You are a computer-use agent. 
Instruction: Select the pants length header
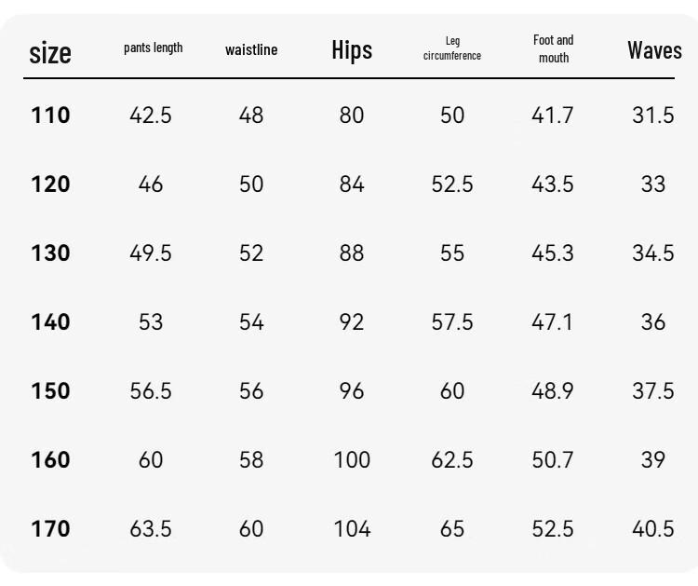click(154, 48)
